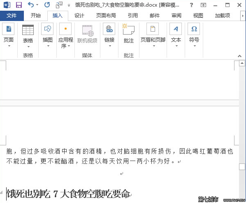Switch to the 审阅 tab

tap(176, 16)
